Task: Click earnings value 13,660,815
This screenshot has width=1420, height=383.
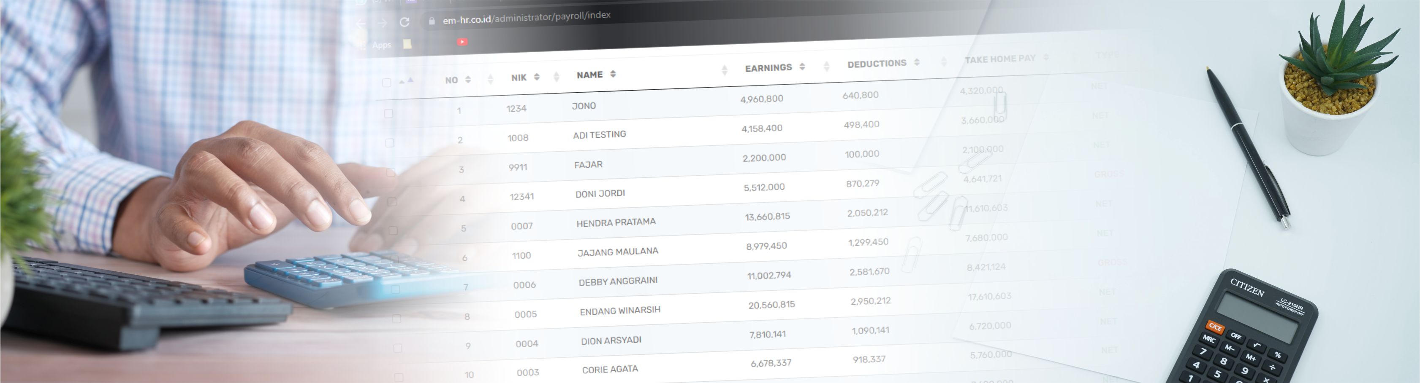Action: (x=767, y=217)
